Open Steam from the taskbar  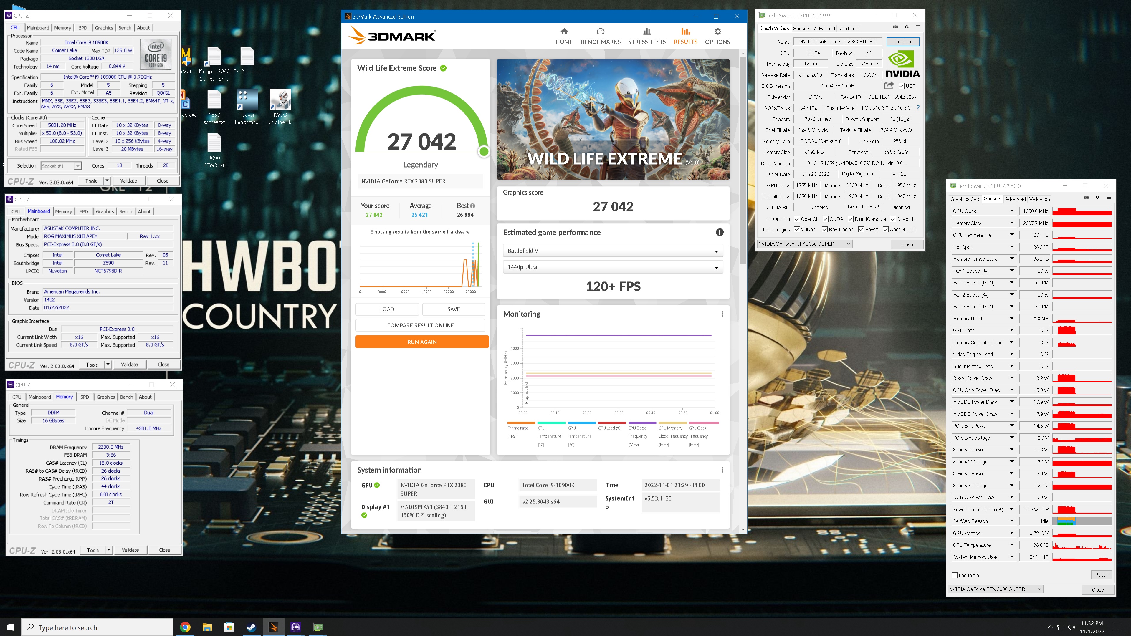(x=251, y=627)
